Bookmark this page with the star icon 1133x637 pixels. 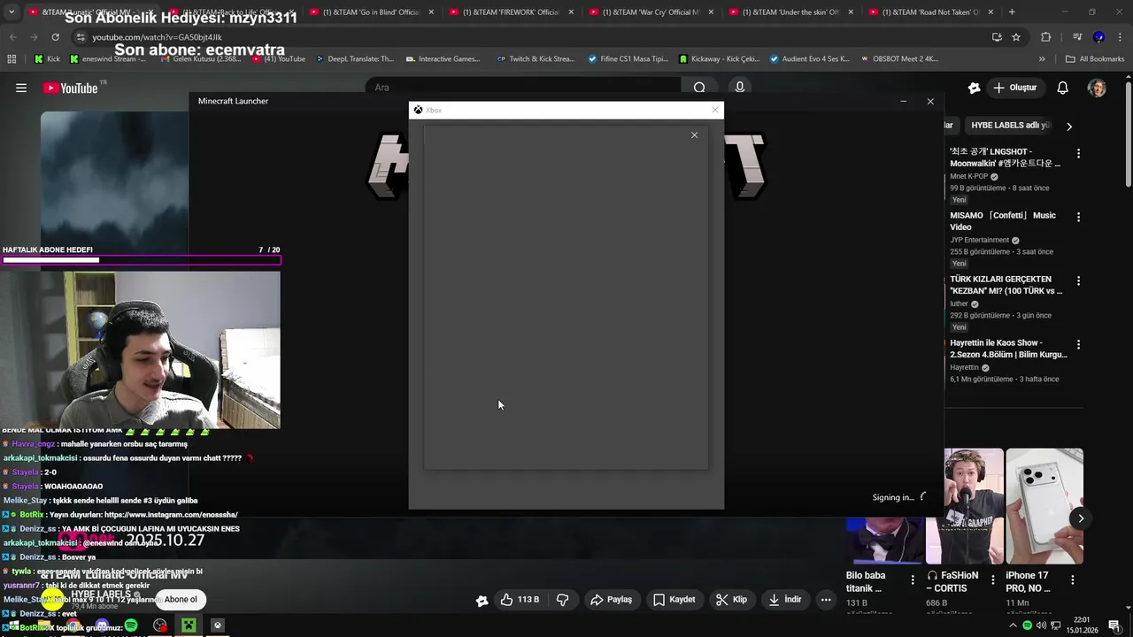[x=1016, y=37]
